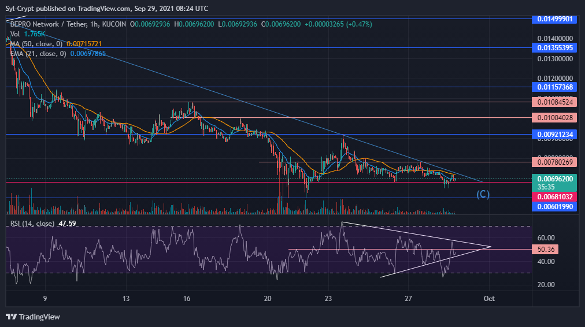Click the 0.00601990 price label

(554, 207)
